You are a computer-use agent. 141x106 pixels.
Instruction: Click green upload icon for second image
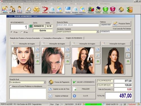pyautogui.click(x=68, y=62)
